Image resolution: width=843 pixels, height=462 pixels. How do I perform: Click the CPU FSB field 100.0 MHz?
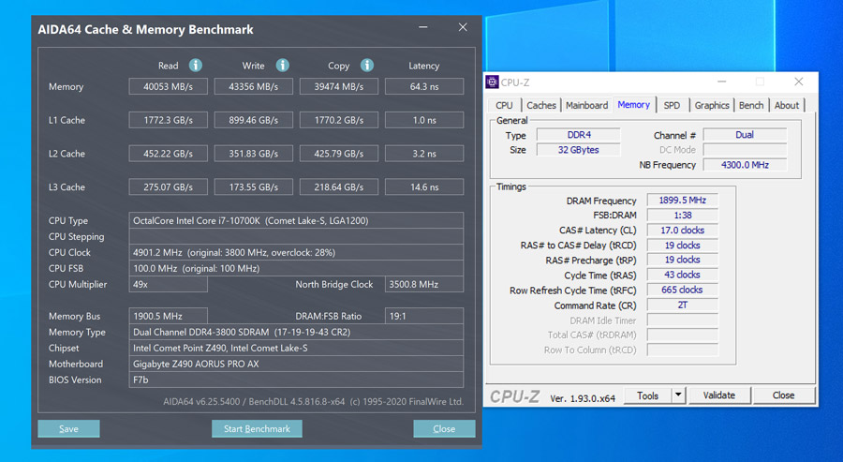(296, 268)
